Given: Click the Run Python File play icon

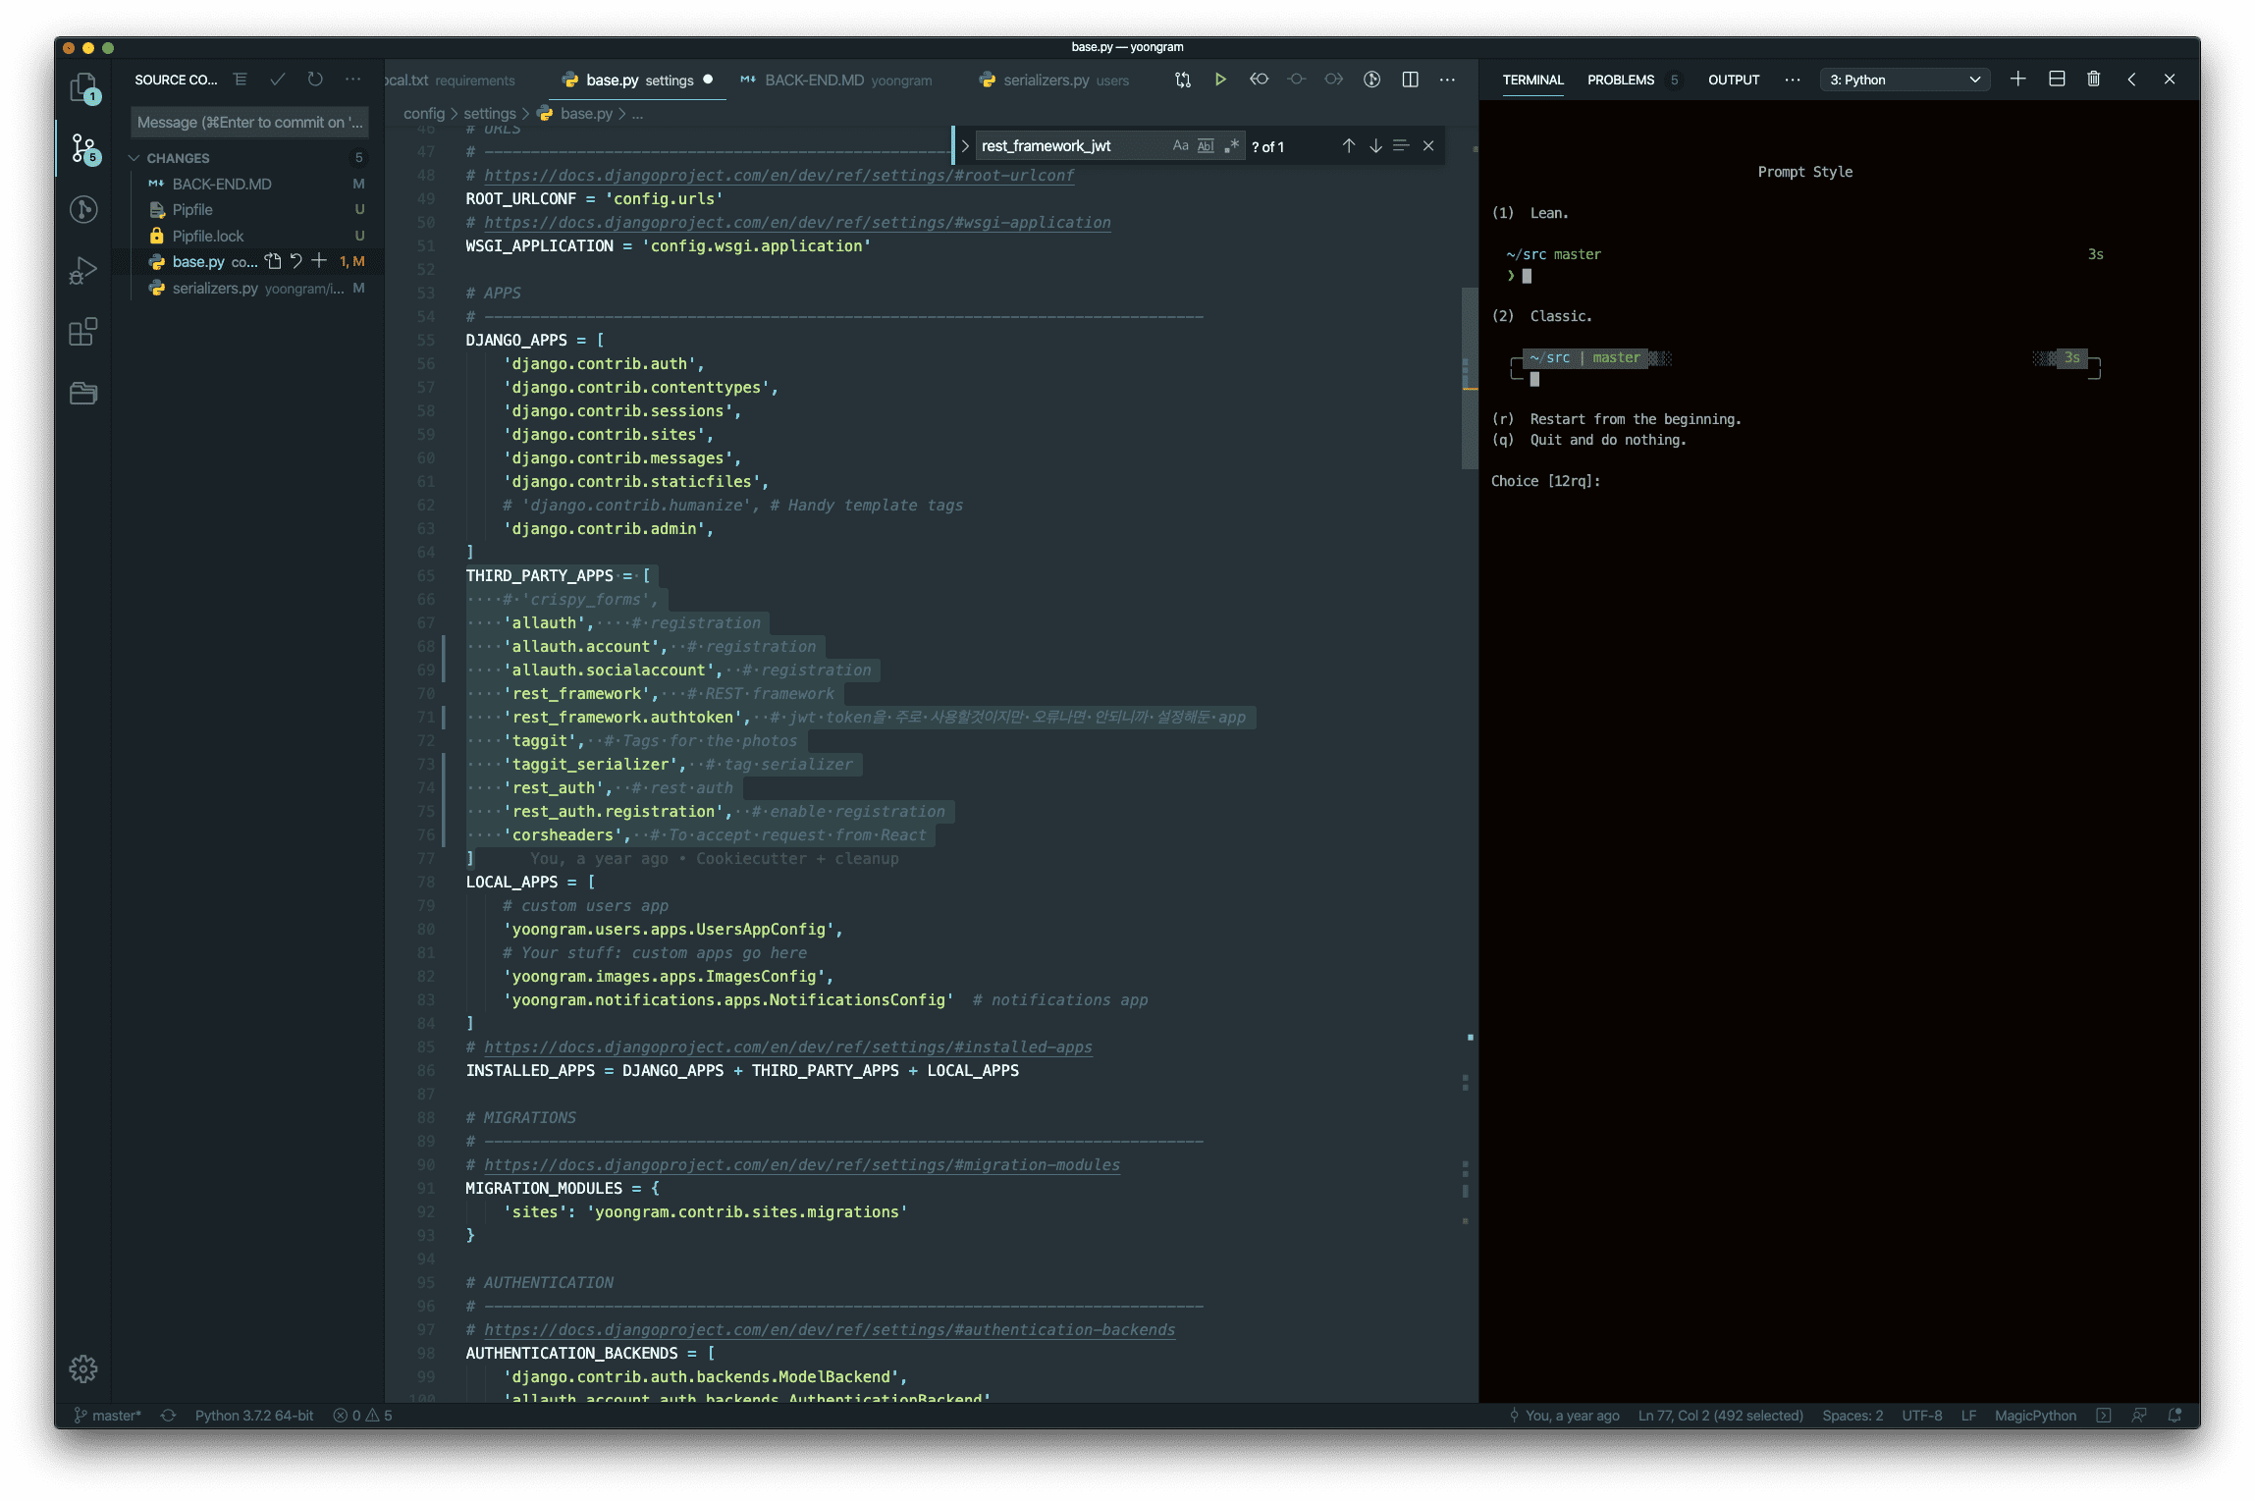Looking at the screenshot, I should coord(1220,80).
